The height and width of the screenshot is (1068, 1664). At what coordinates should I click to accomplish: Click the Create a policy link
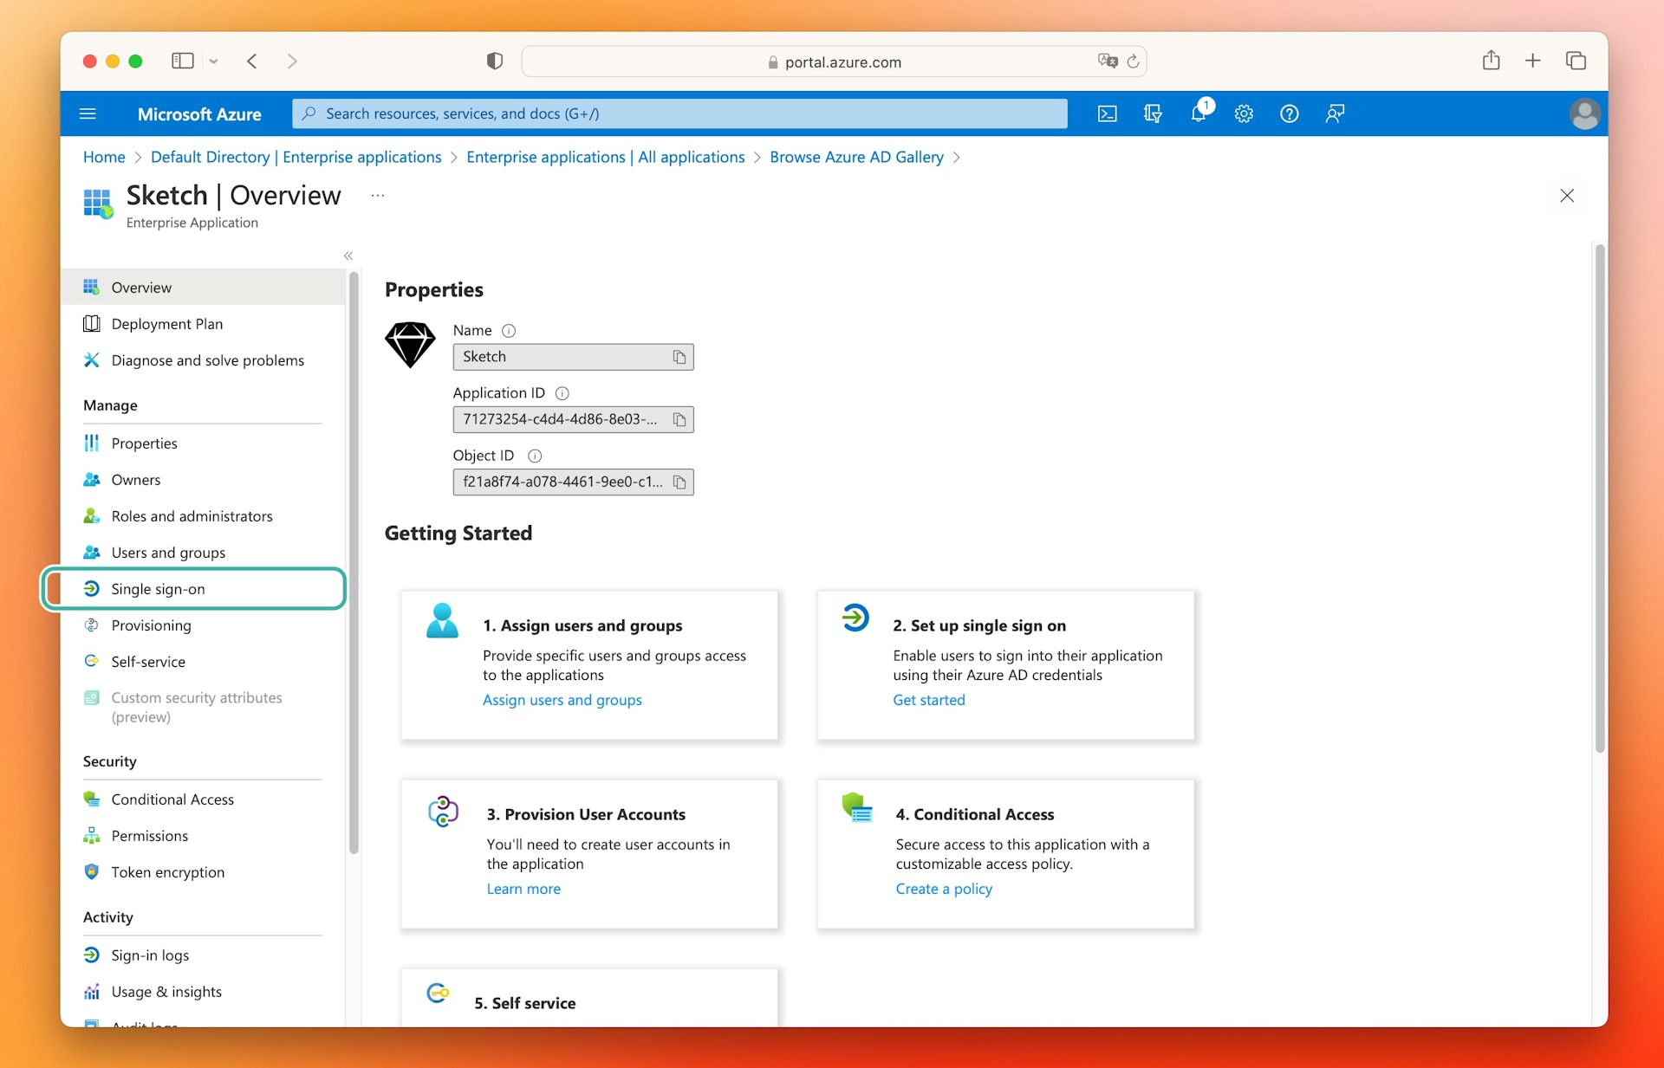[944, 889]
